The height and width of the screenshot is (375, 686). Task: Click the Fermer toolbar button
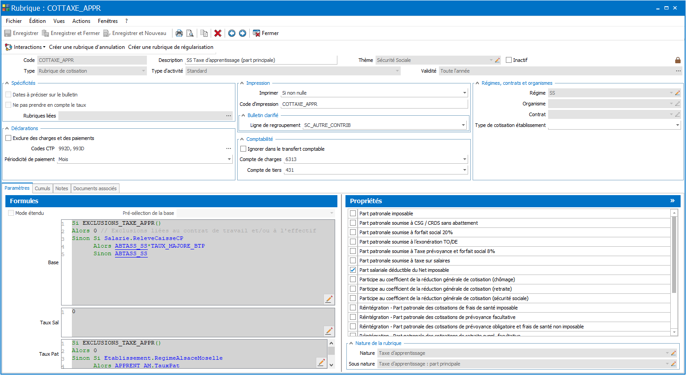point(266,33)
